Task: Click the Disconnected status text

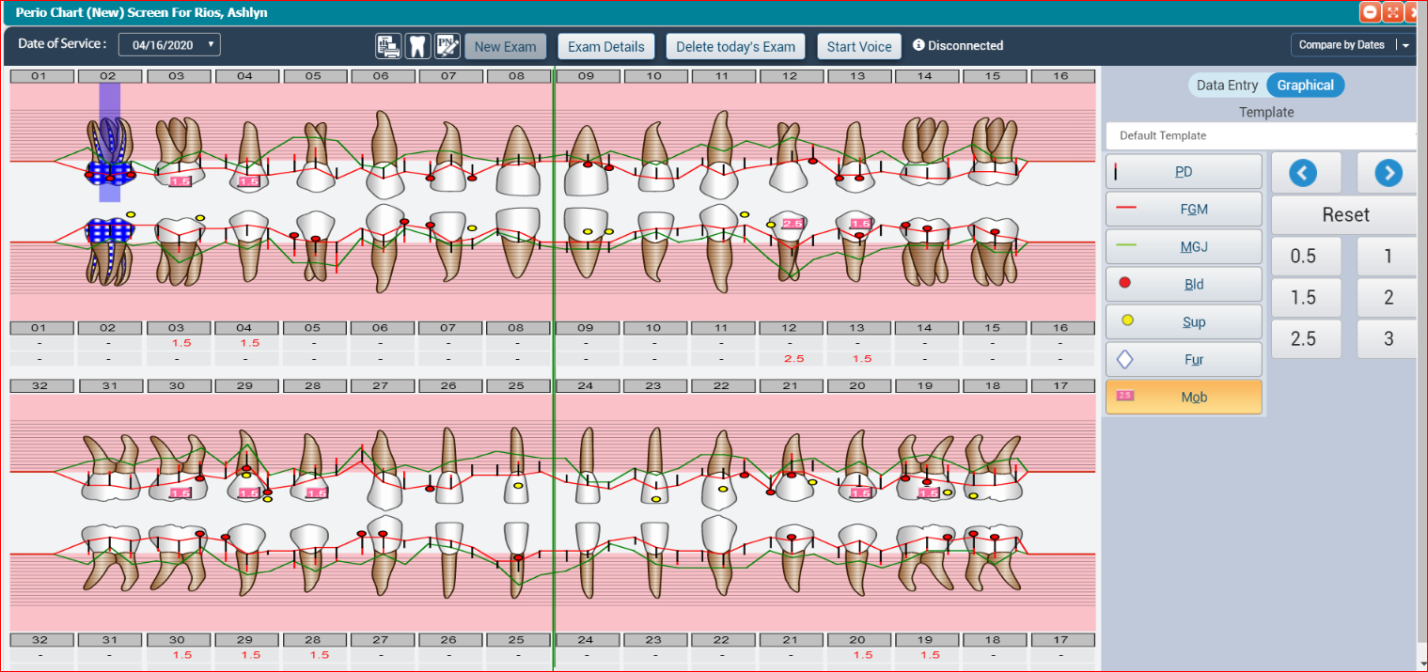Action: pyautogui.click(x=965, y=45)
